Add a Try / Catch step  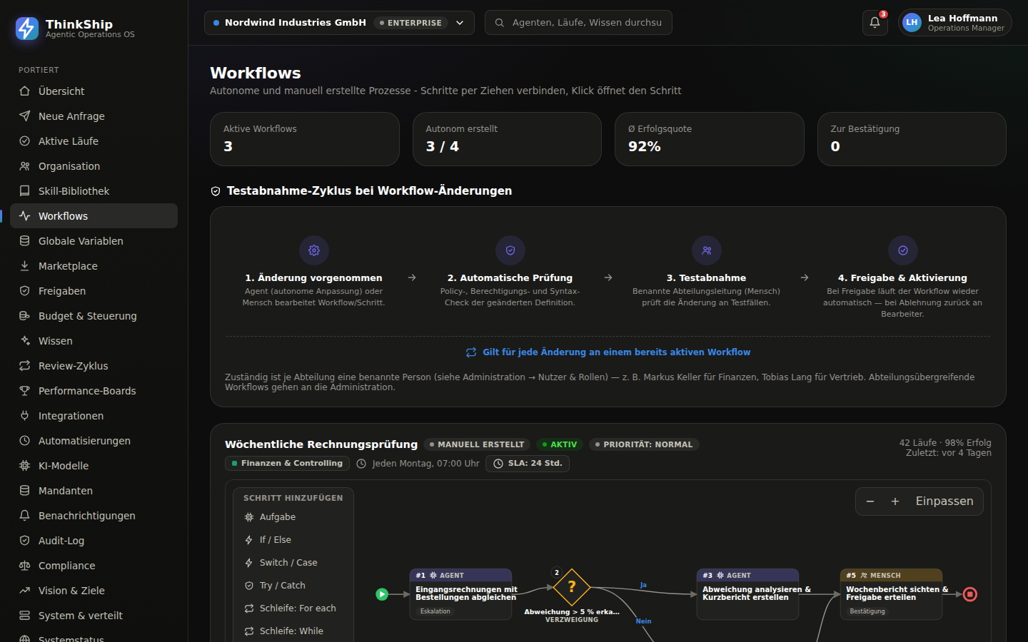[293, 586]
